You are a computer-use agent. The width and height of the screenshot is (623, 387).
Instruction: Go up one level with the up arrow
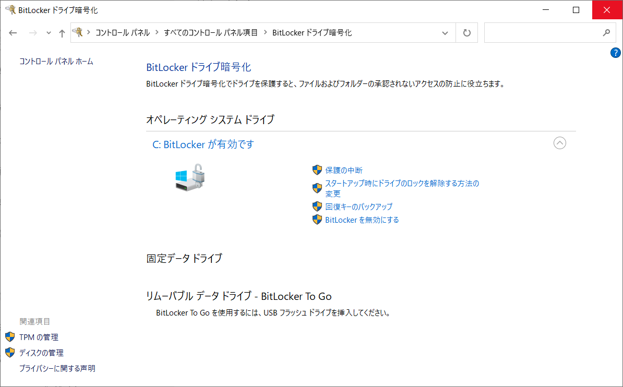click(x=62, y=33)
